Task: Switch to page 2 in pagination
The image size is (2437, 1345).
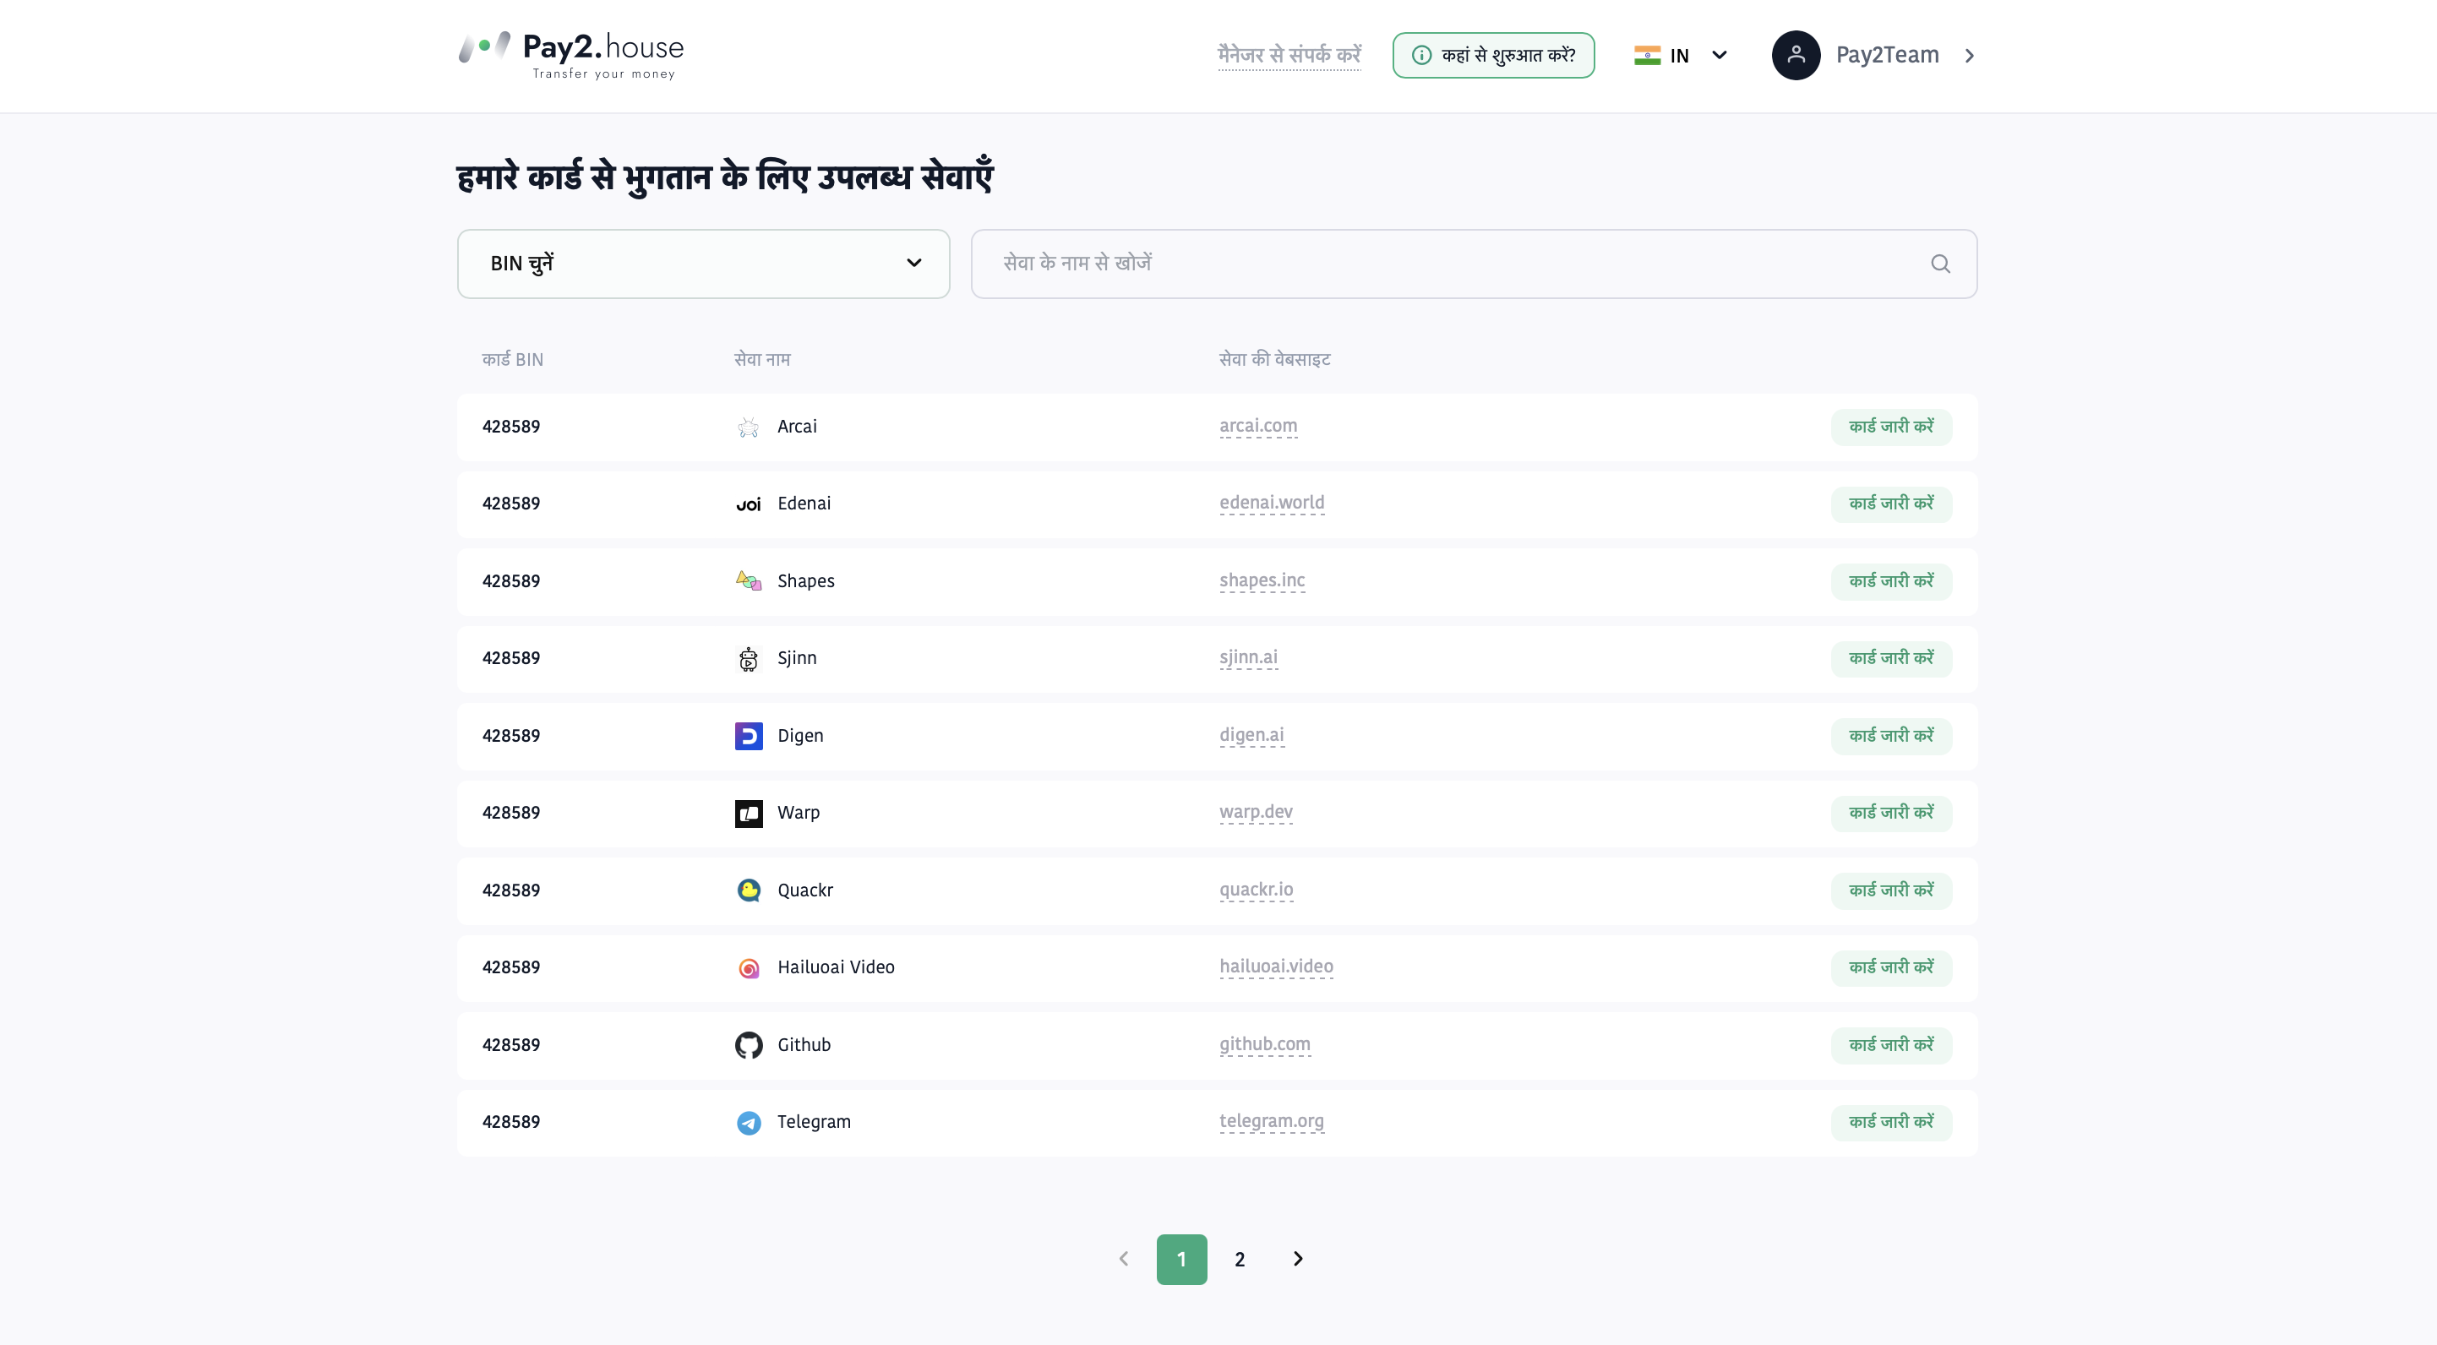Action: (1240, 1259)
